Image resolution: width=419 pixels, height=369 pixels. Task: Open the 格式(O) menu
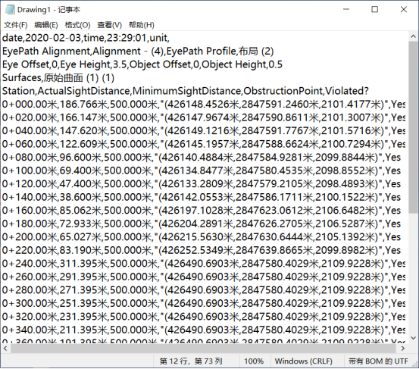click(77, 25)
